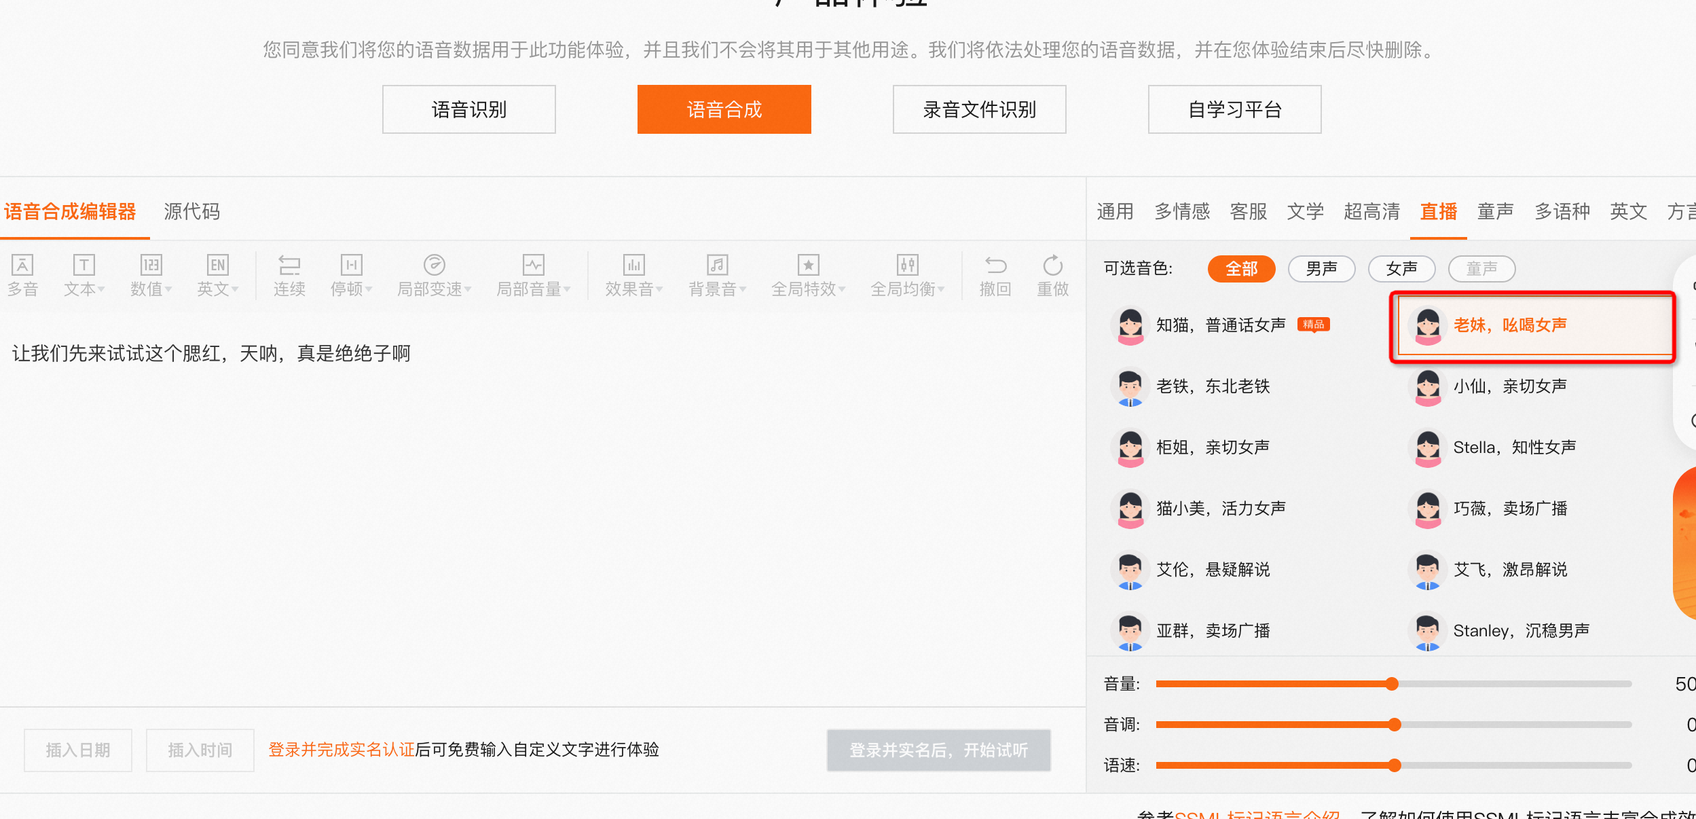Select the 巧薇 卖场广播 voice avatar
This screenshot has width=1696, height=819.
click(x=1428, y=509)
